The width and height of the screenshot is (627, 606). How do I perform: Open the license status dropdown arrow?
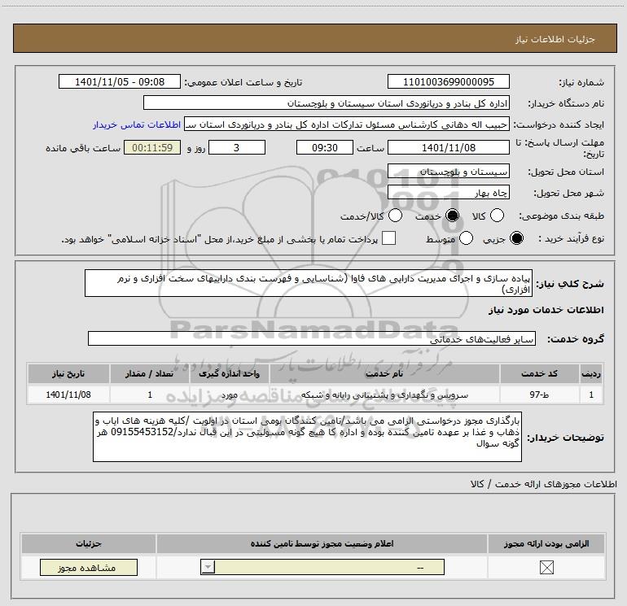pyautogui.click(x=208, y=568)
